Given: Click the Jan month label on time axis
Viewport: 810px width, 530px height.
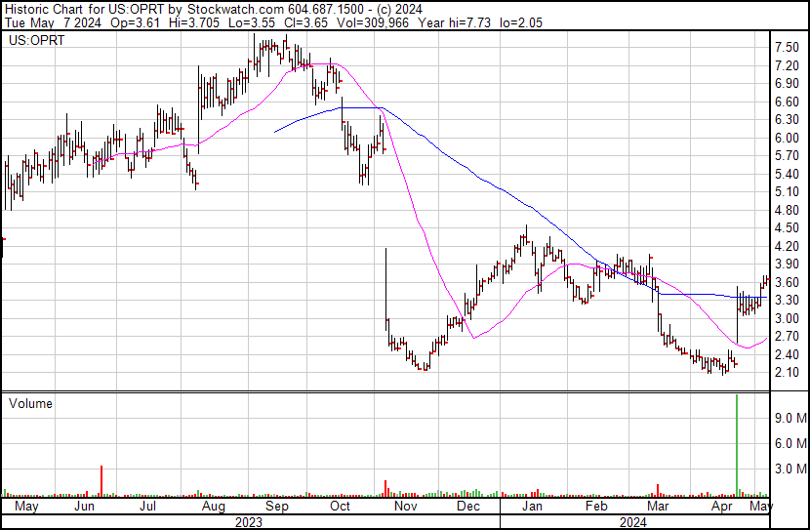Looking at the screenshot, I should 532,507.
